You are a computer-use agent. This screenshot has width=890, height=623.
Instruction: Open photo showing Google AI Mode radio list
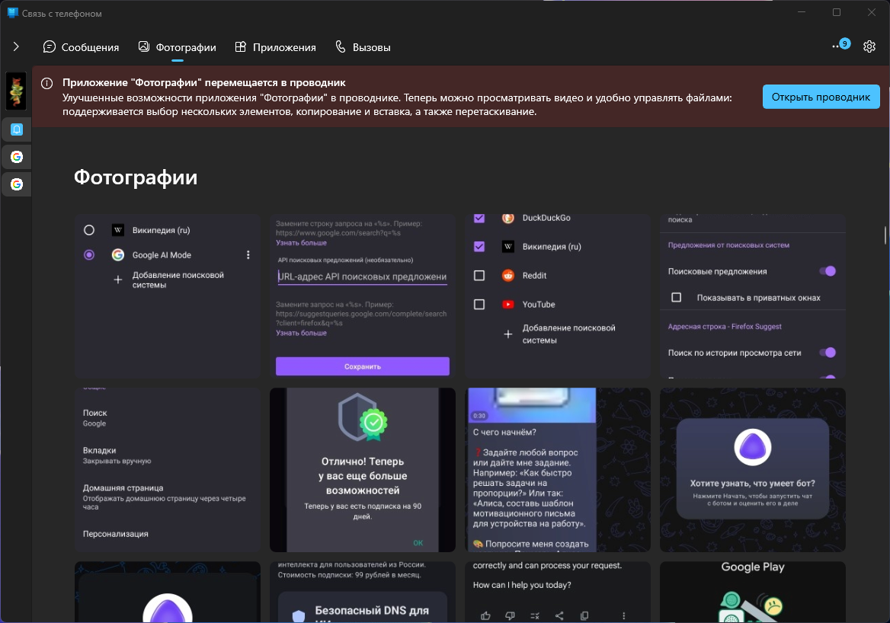point(168,296)
